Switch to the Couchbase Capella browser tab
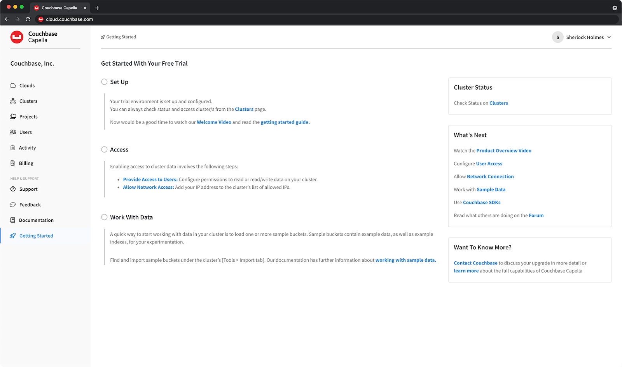 (x=58, y=8)
